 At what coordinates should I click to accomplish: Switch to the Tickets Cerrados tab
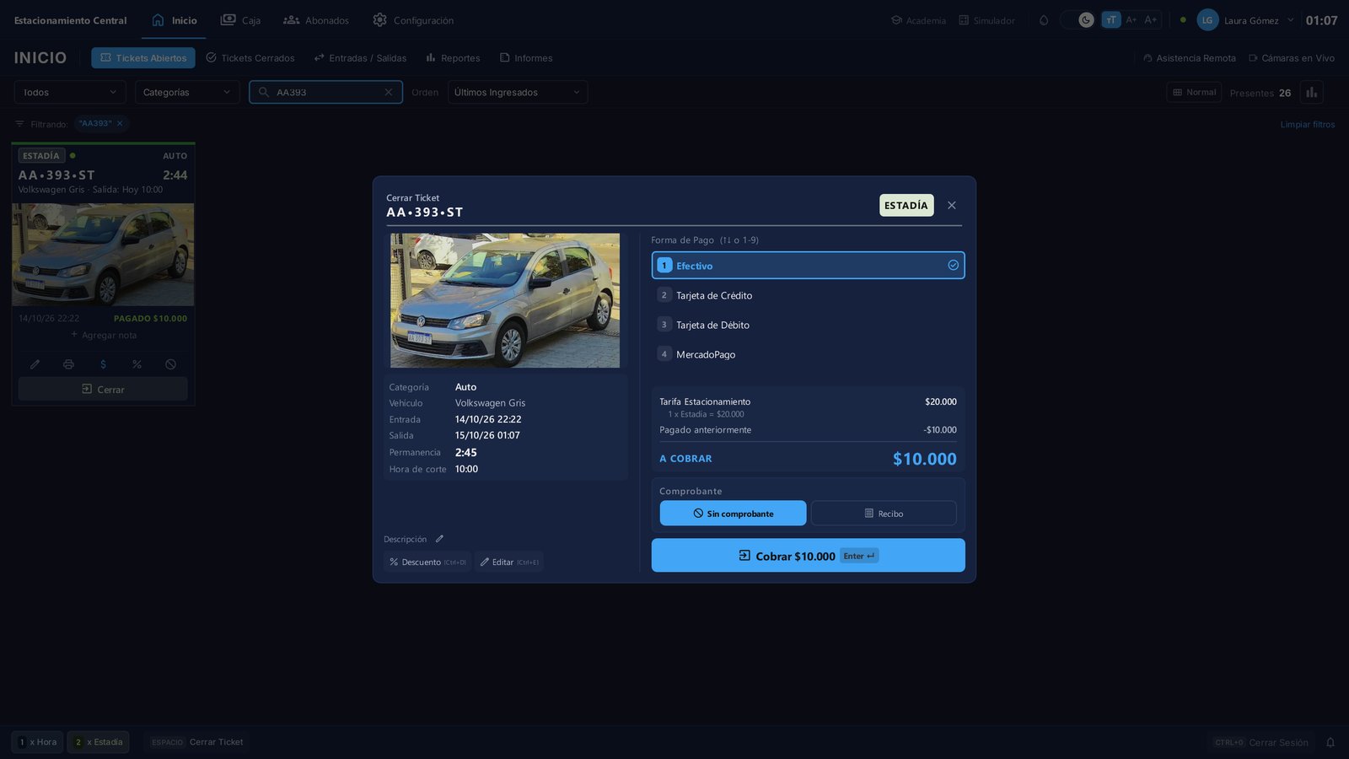250,58
